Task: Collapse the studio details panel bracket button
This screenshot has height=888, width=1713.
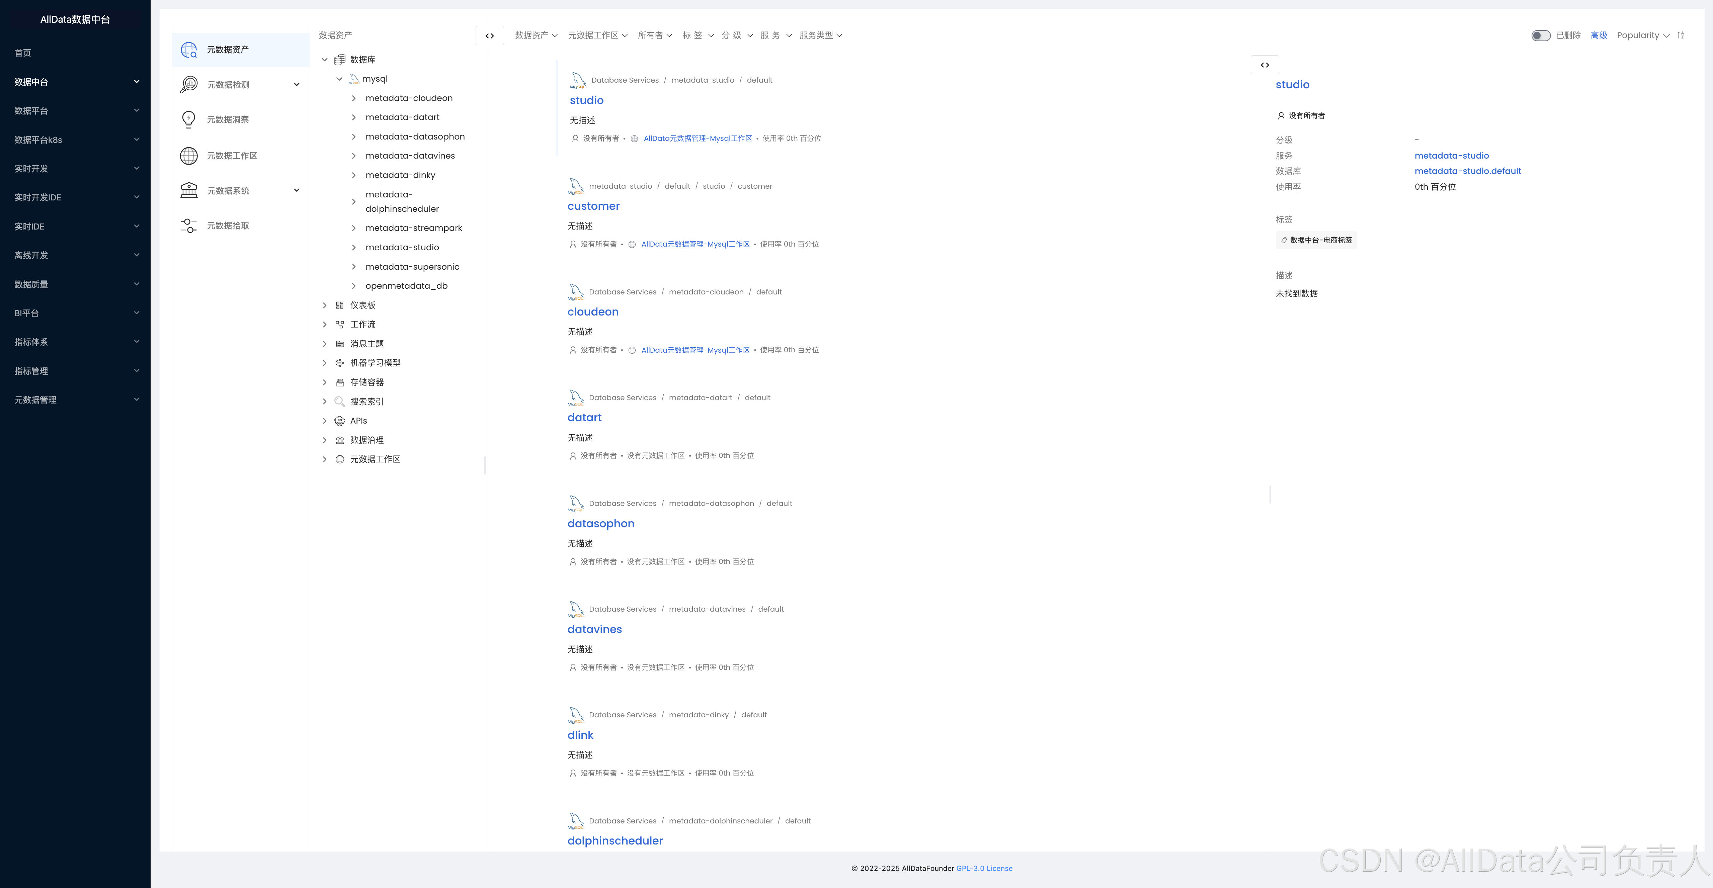Action: (1264, 65)
